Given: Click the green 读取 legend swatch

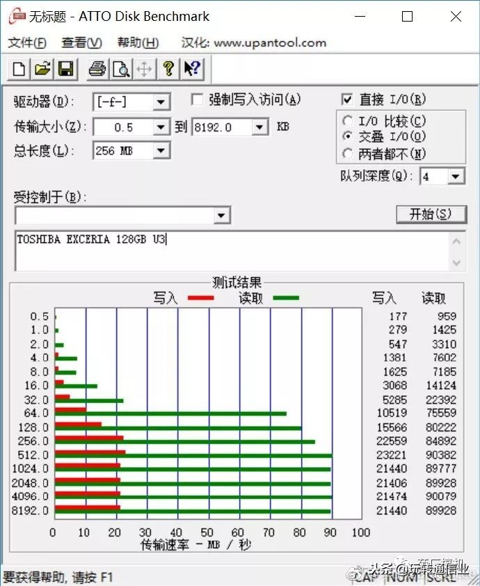Looking at the screenshot, I should coord(286,298).
